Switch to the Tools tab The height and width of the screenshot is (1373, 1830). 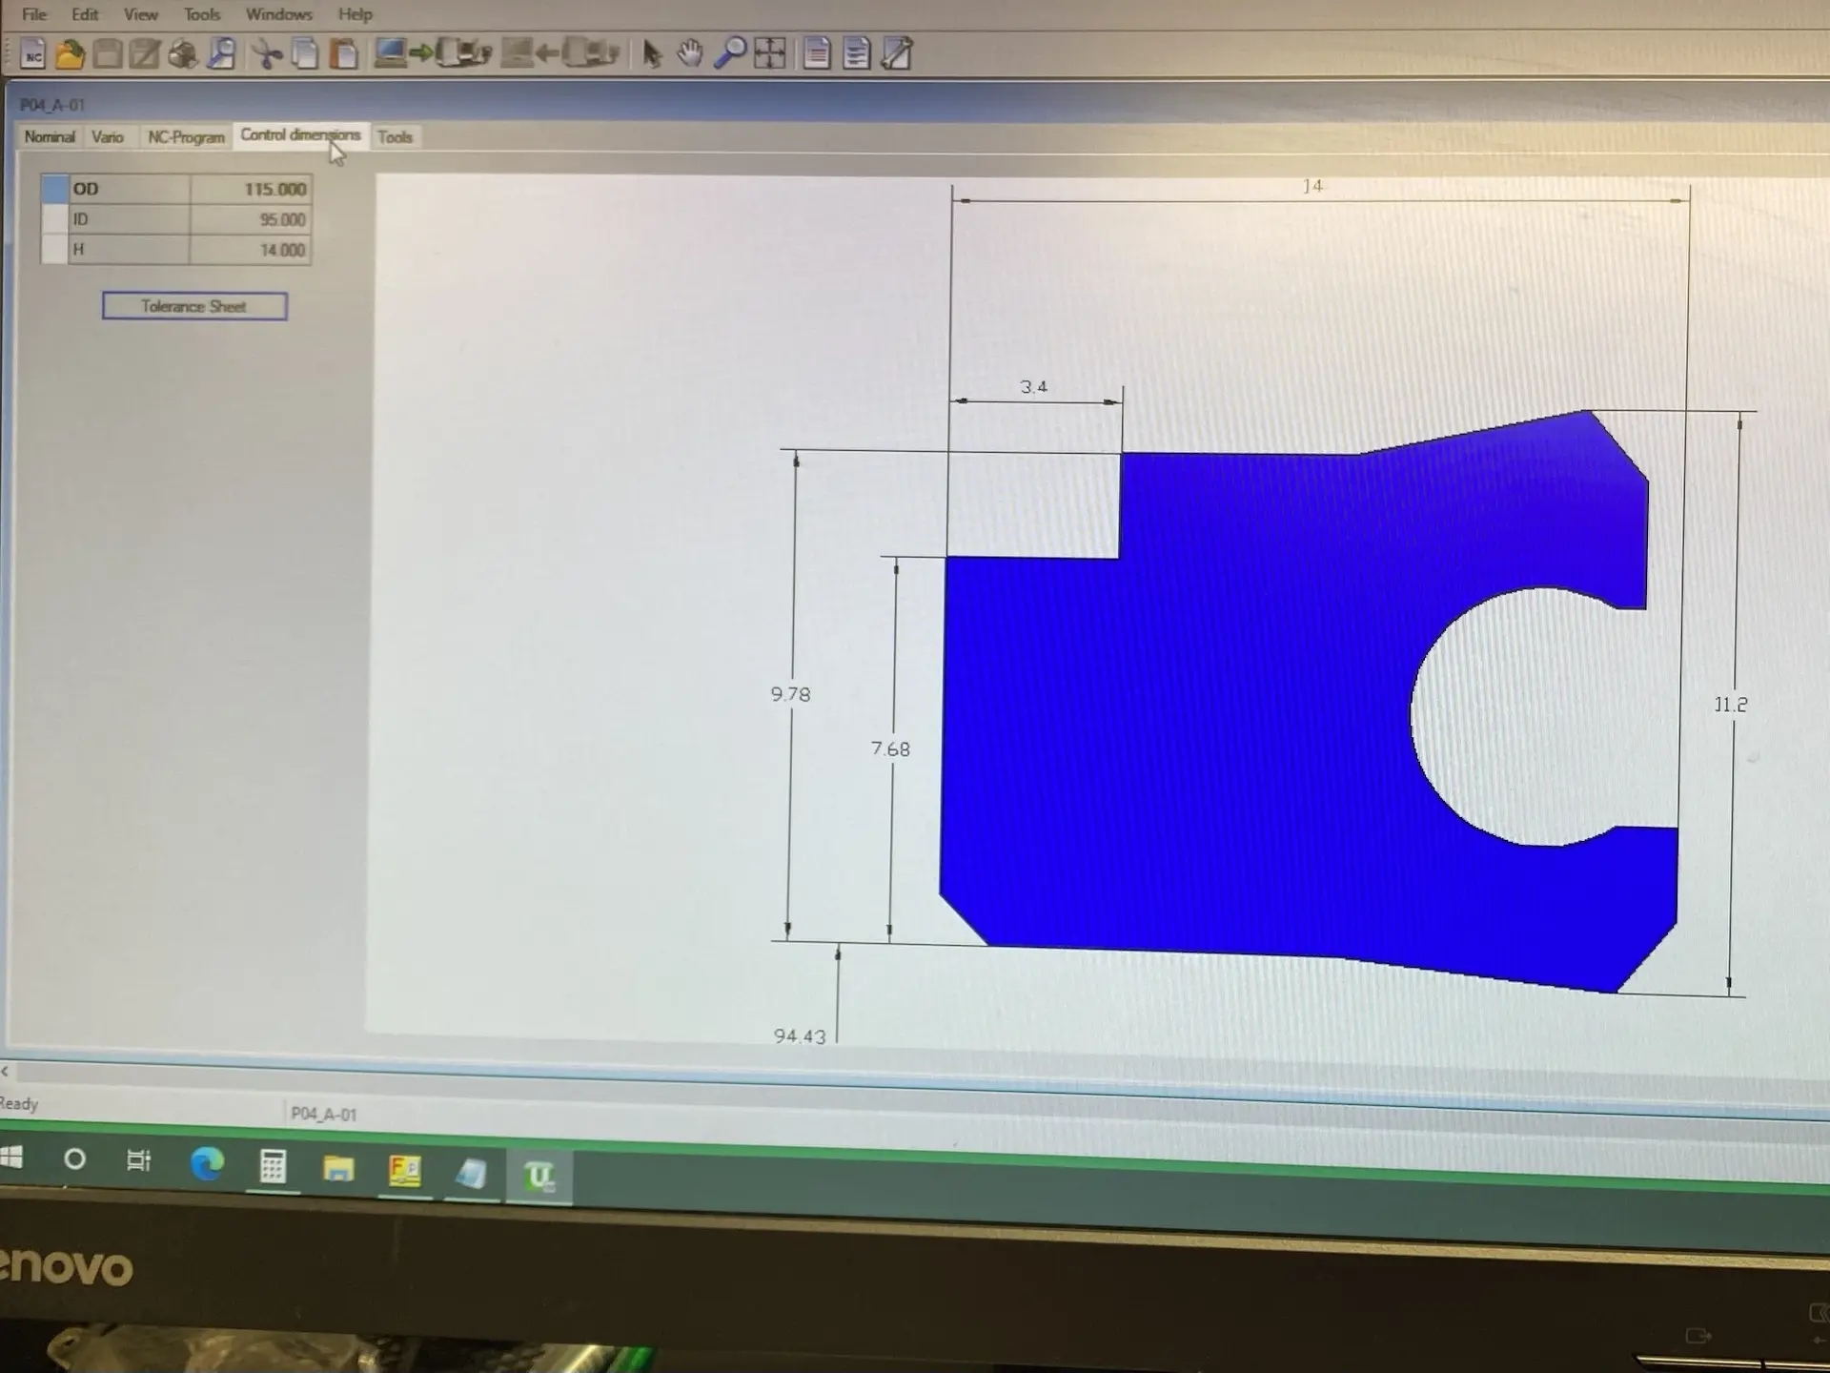coord(395,137)
